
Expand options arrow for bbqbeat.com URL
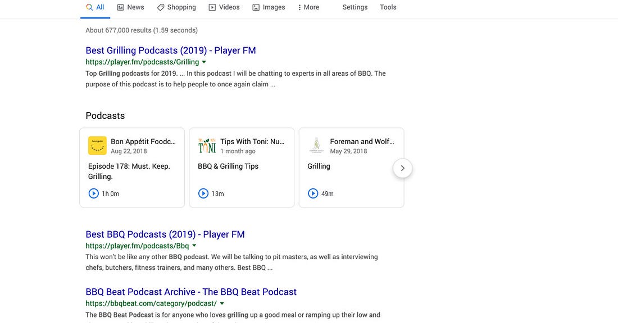pos(222,304)
